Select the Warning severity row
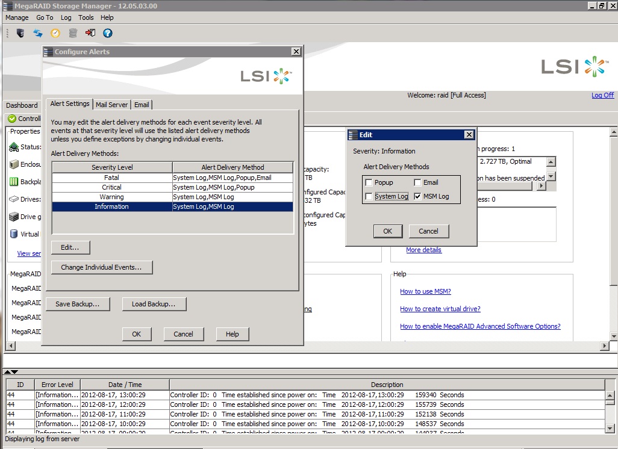 tap(112, 197)
